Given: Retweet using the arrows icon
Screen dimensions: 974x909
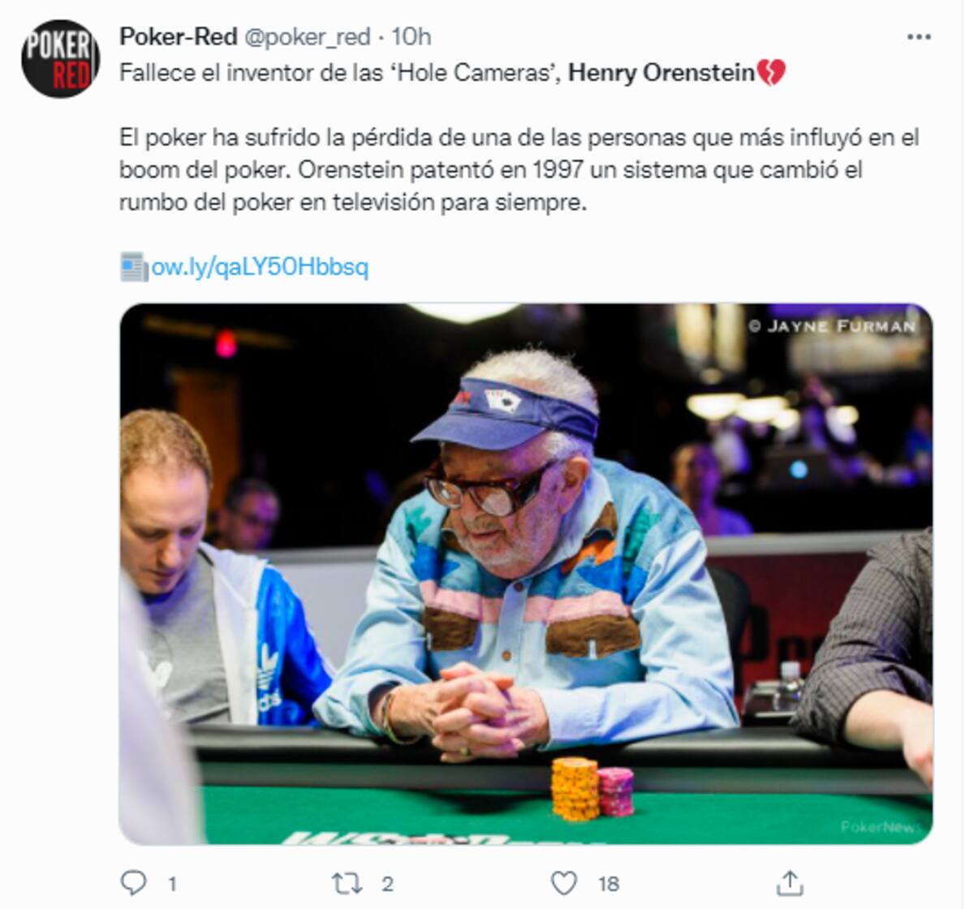Looking at the screenshot, I should point(347,883).
